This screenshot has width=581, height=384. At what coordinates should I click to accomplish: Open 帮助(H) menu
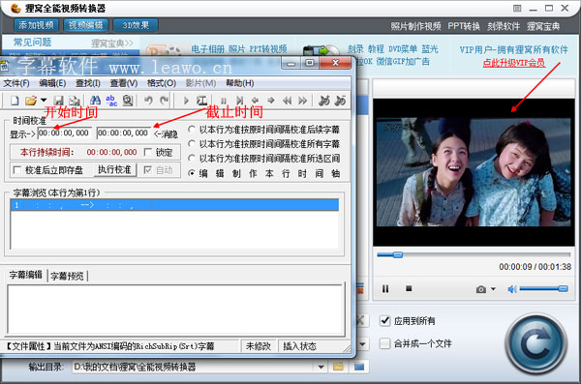point(240,83)
